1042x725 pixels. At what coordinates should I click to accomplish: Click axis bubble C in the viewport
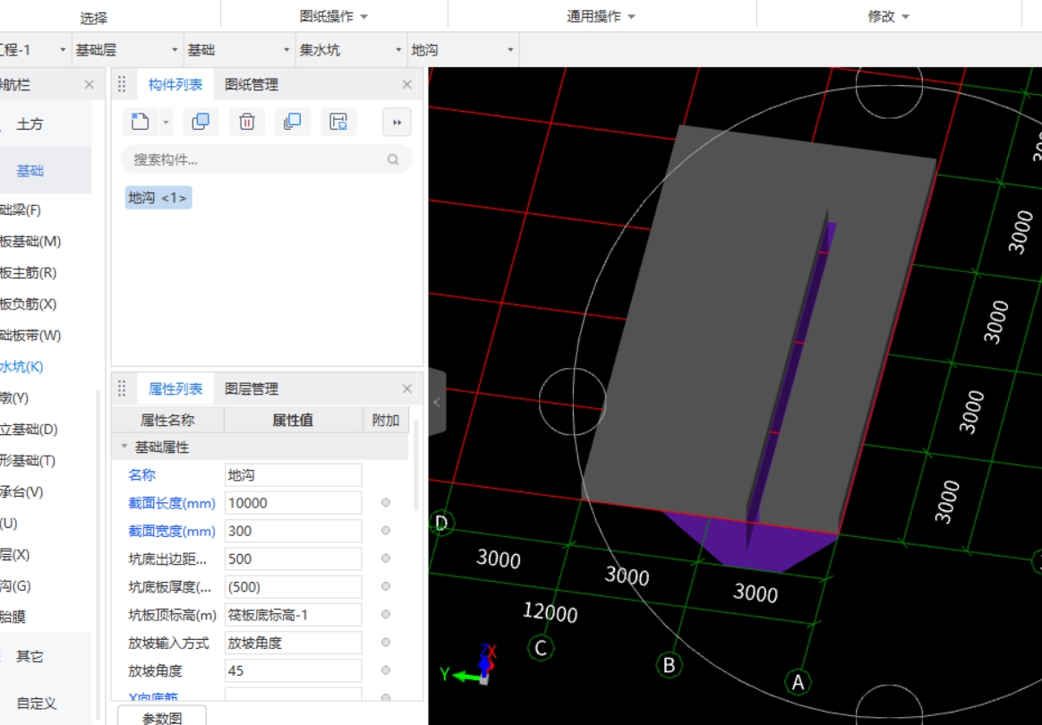(x=541, y=648)
